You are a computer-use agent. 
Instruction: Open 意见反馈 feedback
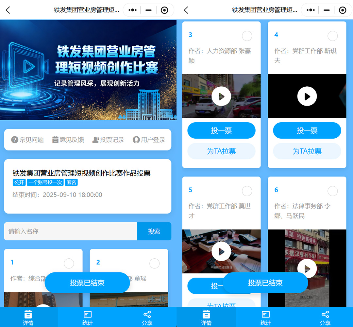pyautogui.click(x=55, y=140)
